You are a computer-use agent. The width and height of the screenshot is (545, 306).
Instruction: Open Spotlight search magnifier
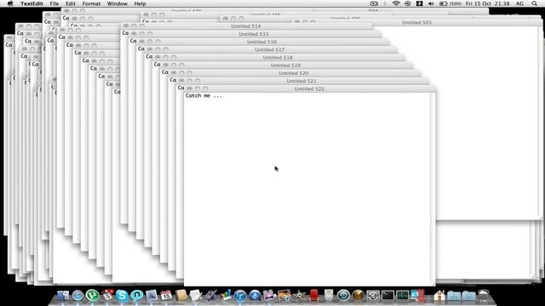pos(534,3)
